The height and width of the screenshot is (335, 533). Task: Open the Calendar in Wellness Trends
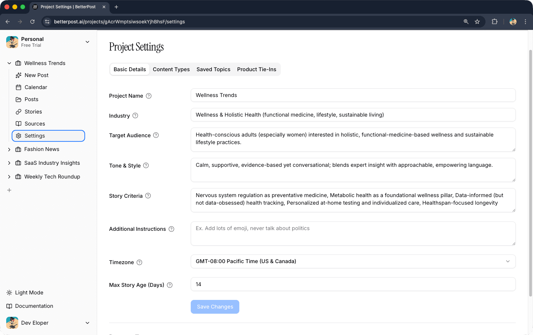[x=35, y=87]
